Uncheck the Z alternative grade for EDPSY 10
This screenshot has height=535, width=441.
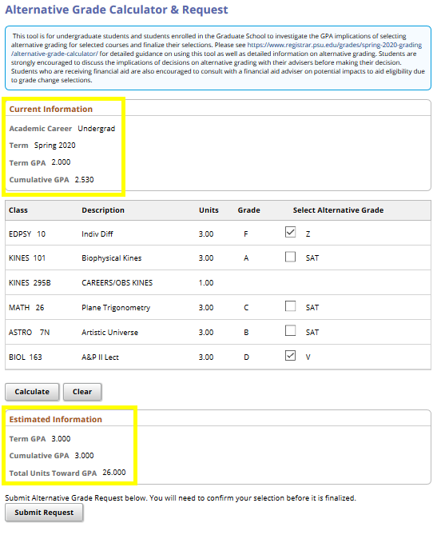click(x=290, y=233)
